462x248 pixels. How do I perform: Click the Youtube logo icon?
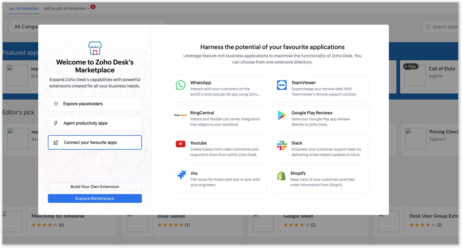pyautogui.click(x=180, y=144)
